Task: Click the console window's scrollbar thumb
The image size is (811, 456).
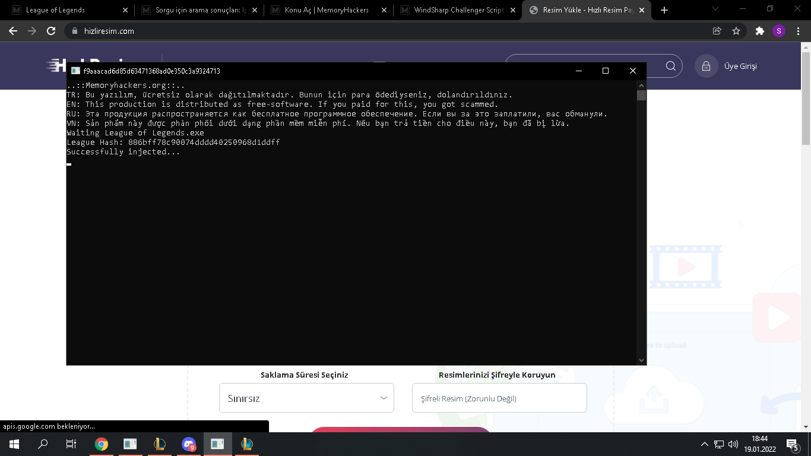Action: coord(641,96)
